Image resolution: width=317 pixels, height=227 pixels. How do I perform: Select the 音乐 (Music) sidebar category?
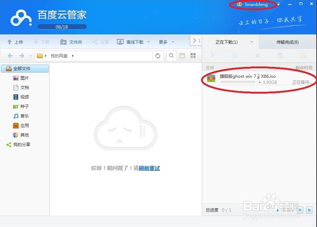(23, 116)
